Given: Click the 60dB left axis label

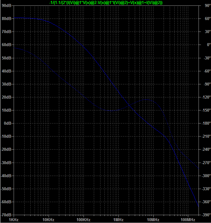Looking at the screenshot, I should pos(7,45).
